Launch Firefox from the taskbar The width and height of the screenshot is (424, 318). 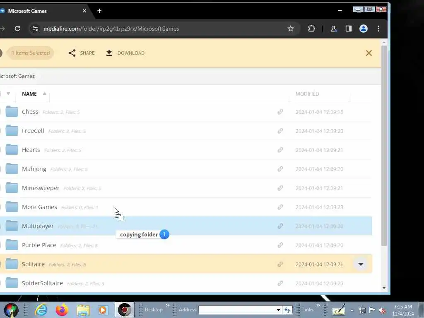(x=62, y=310)
